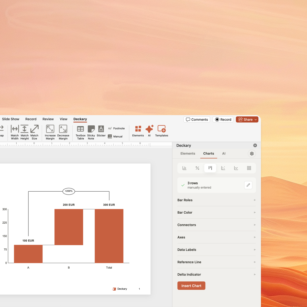307x307 pixels.
Task: Open the Deckary settings gear
Action: pos(252,153)
